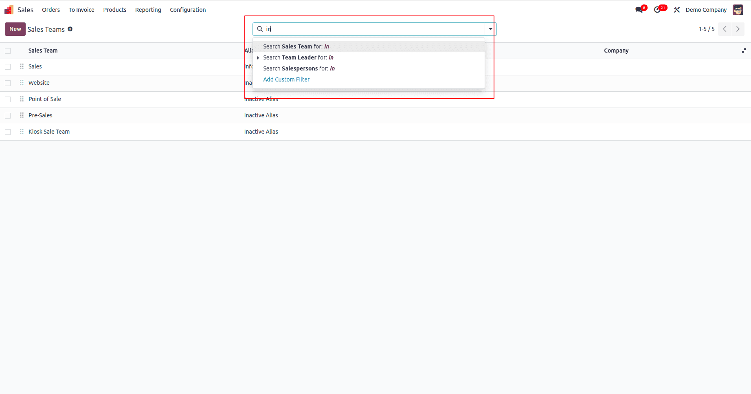Open the Demo Company switcher
Viewport: 751px width, 394px height.
click(x=706, y=10)
